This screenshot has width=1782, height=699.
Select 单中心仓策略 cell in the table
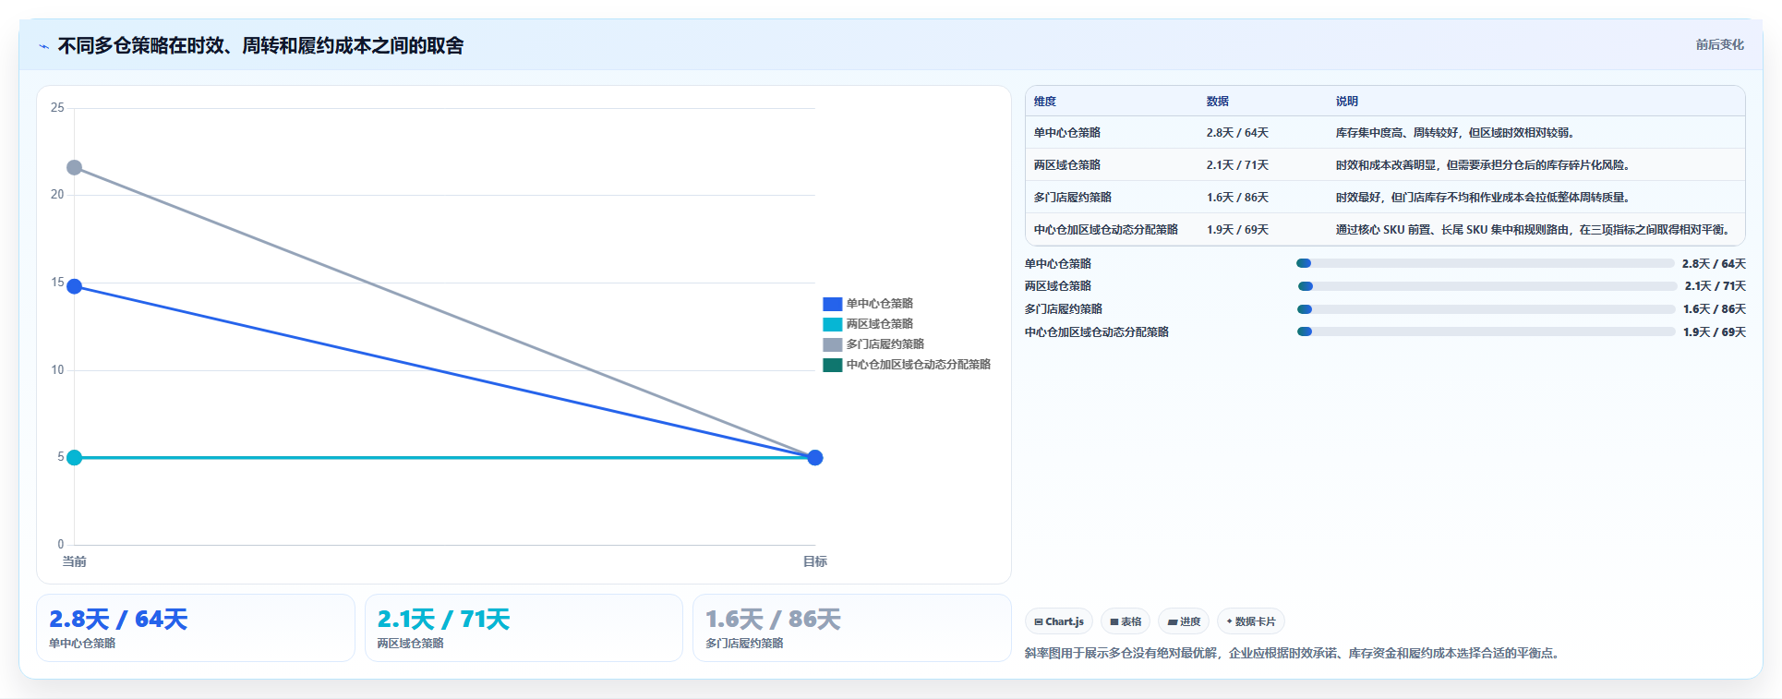(1066, 133)
